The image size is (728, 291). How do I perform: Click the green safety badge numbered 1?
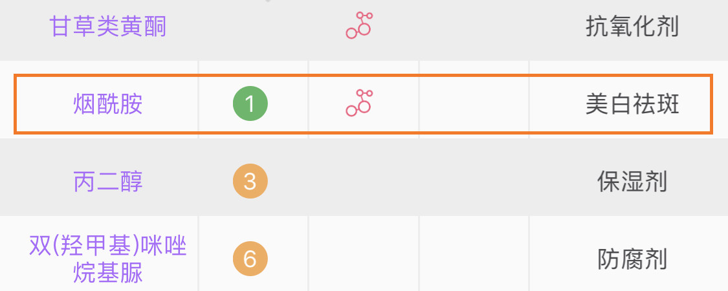(x=250, y=103)
